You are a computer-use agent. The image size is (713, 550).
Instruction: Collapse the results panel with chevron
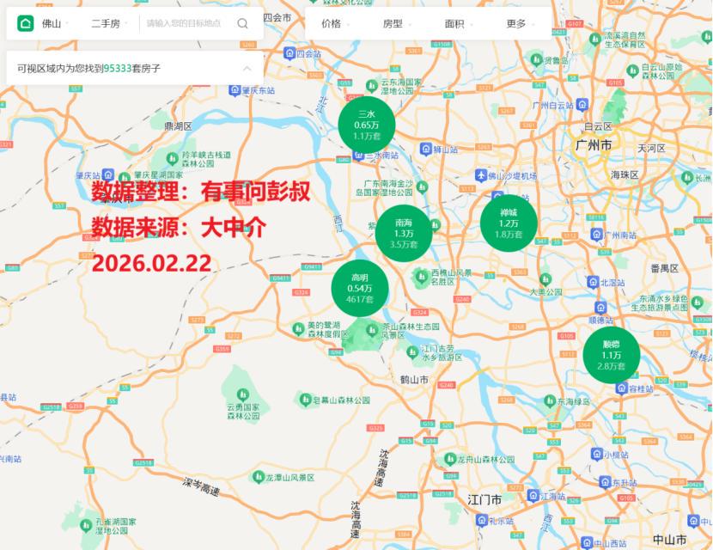point(247,67)
